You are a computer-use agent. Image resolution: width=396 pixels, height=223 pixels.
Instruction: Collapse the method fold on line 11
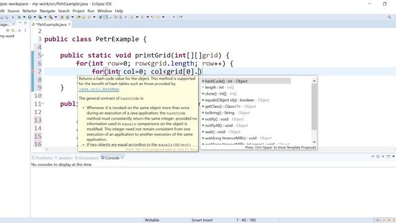tap(43, 103)
